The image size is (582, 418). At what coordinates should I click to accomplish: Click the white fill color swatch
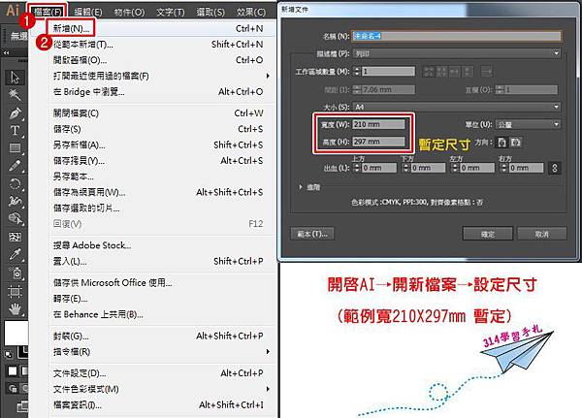[16, 333]
